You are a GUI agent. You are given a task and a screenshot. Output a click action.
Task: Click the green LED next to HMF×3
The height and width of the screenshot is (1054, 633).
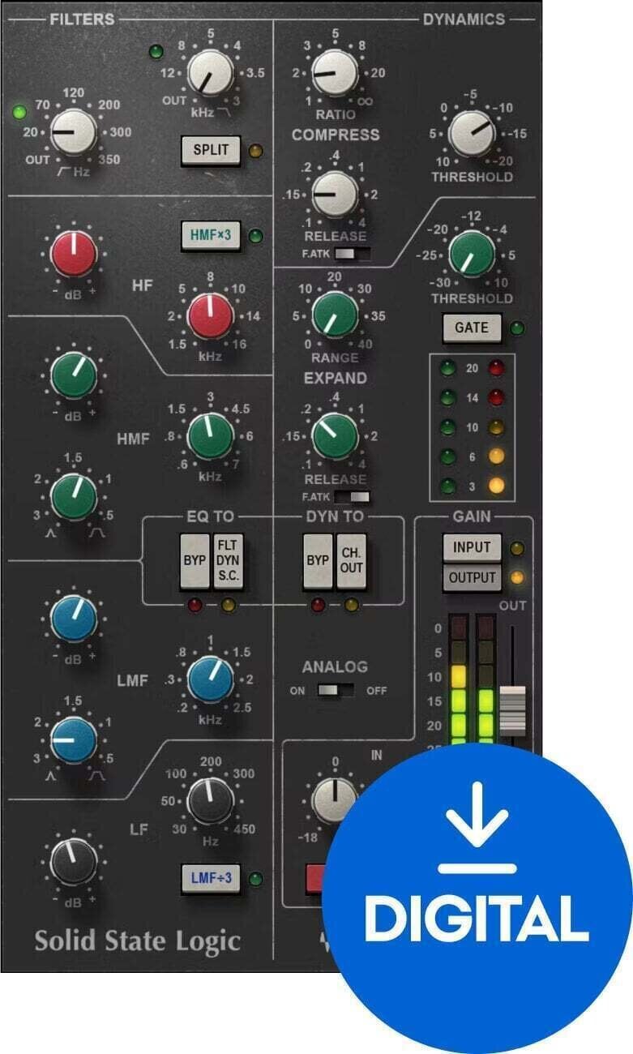[256, 237]
